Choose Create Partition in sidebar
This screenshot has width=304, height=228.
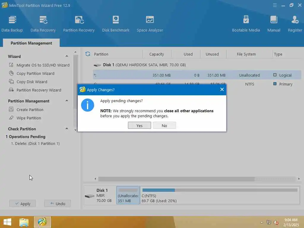coord(30,110)
